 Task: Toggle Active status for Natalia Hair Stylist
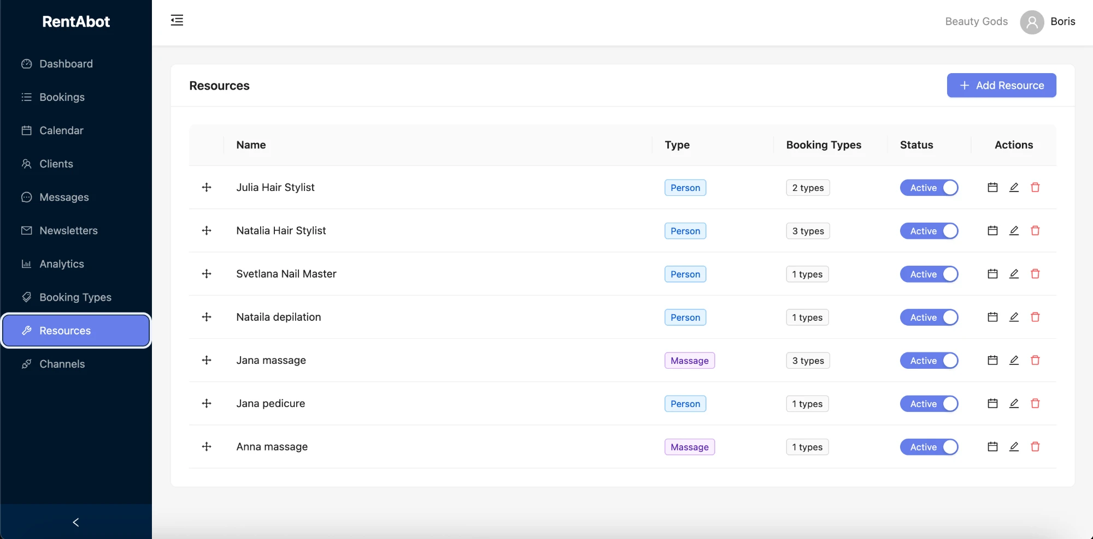pyautogui.click(x=929, y=231)
